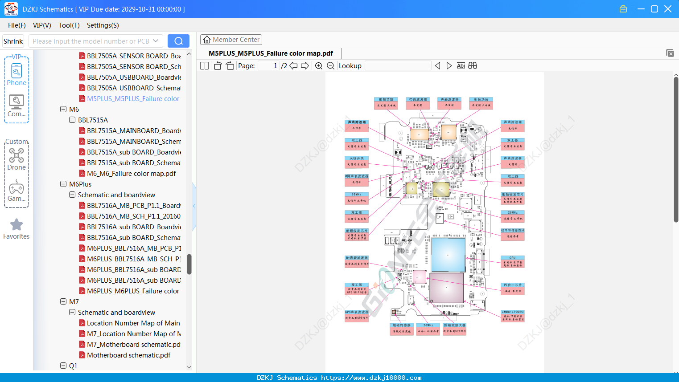Screen dimensions: 679x382
Task: Open the model number dropdown arrow
Action: [156, 41]
